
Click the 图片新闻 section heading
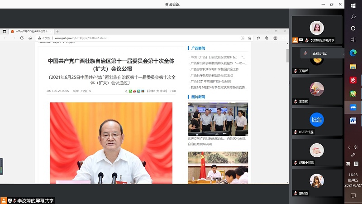198,97
